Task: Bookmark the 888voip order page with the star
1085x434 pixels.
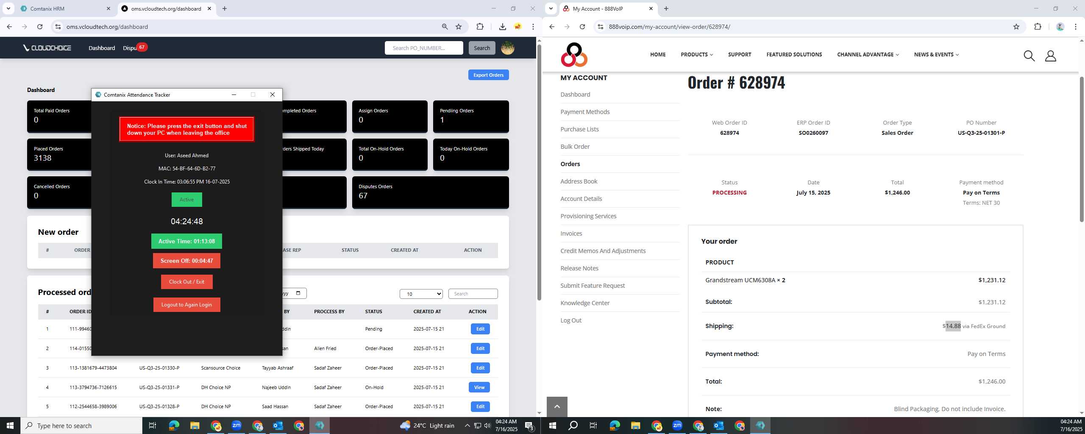Action: (x=1016, y=27)
